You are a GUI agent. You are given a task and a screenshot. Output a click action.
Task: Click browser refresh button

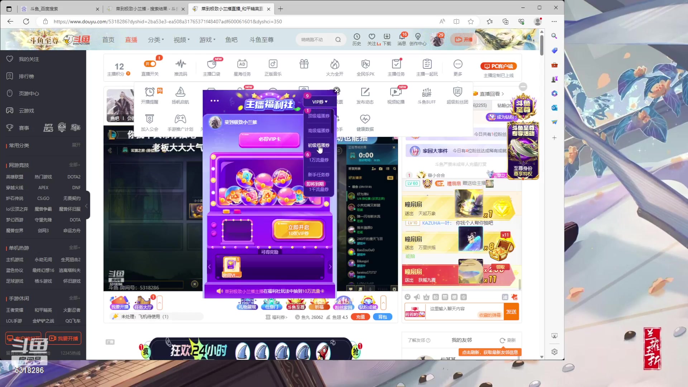pyautogui.click(x=26, y=21)
